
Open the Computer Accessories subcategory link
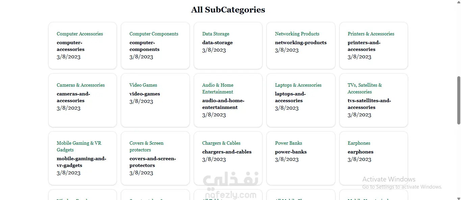click(80, 34)
